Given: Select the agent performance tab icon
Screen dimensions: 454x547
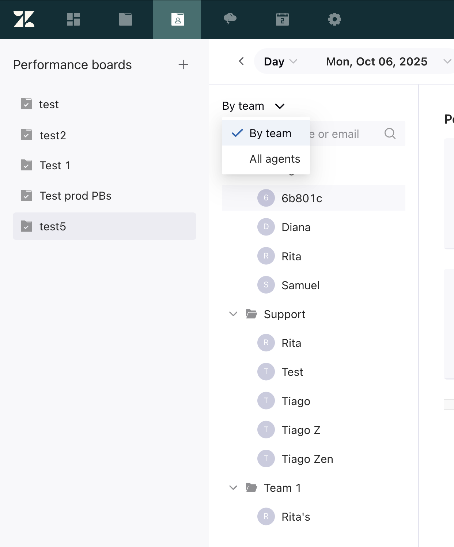Looking at the screenshot, I should [x=177, y=19].
